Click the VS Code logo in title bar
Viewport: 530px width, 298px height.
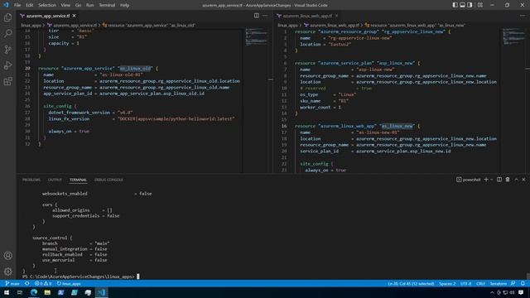coord(6,5)
